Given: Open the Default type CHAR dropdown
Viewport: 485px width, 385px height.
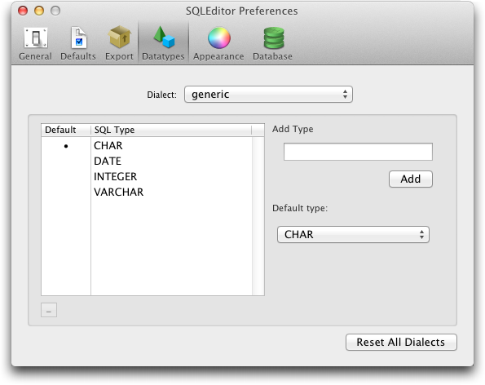Looking at the screenshot, I should click(353, 234).
